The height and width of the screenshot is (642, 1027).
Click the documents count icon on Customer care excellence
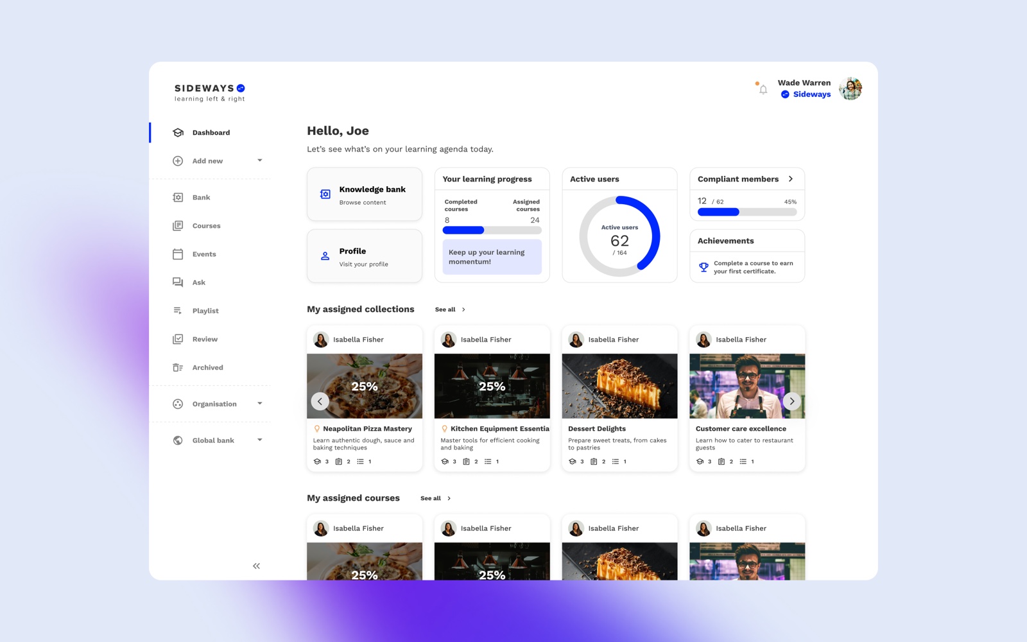tap(721, 462)
